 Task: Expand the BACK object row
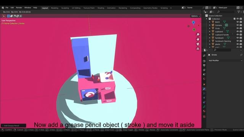pos(210,22)
